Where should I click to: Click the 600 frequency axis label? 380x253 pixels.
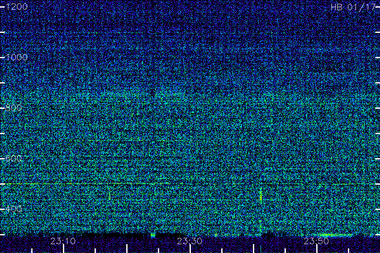coord(14,159)
